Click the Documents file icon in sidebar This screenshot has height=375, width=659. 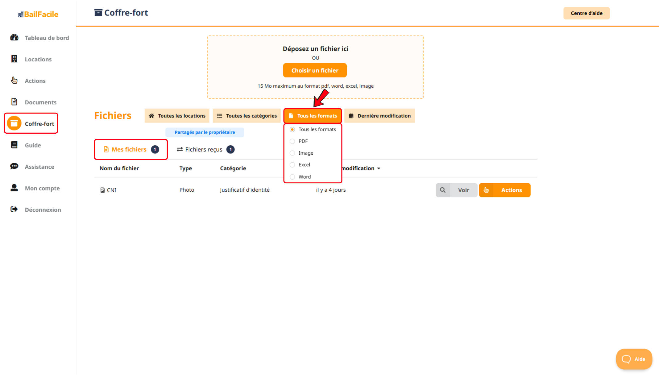[14, 102]
